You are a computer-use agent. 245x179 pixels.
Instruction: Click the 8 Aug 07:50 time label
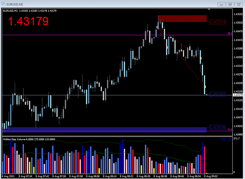59,176
